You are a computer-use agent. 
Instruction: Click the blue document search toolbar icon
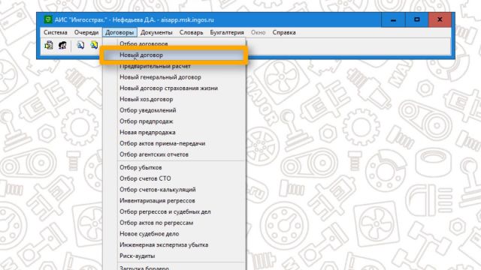click(x=80, y=45)
